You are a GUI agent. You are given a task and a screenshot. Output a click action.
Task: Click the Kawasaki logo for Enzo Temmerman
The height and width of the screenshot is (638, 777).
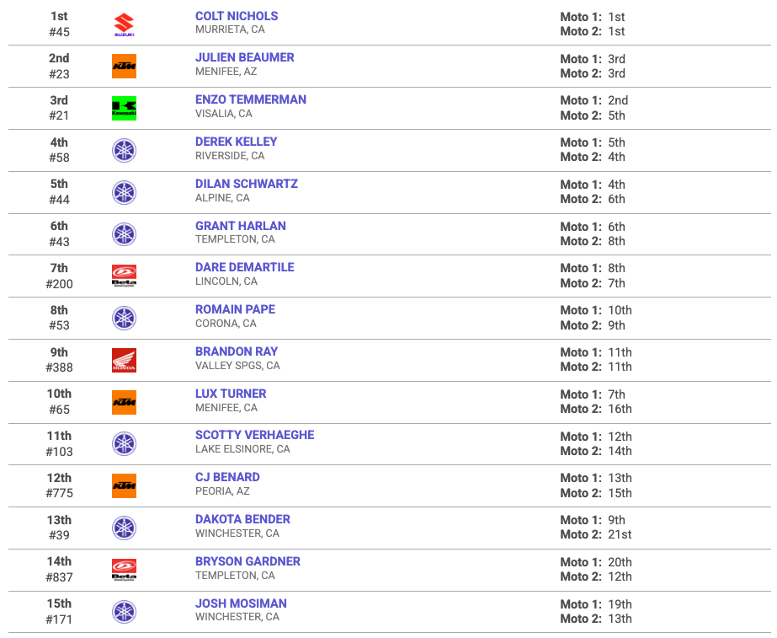click(x=124, y=108)
